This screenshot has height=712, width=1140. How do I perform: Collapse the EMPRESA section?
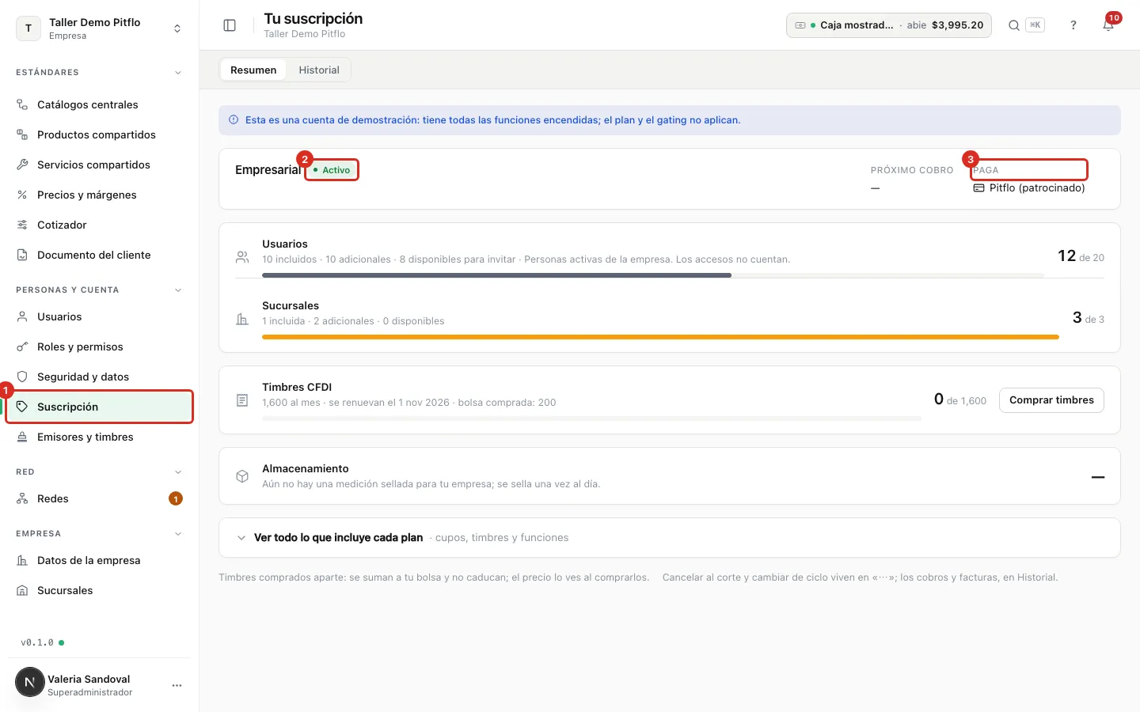point(178,534)
